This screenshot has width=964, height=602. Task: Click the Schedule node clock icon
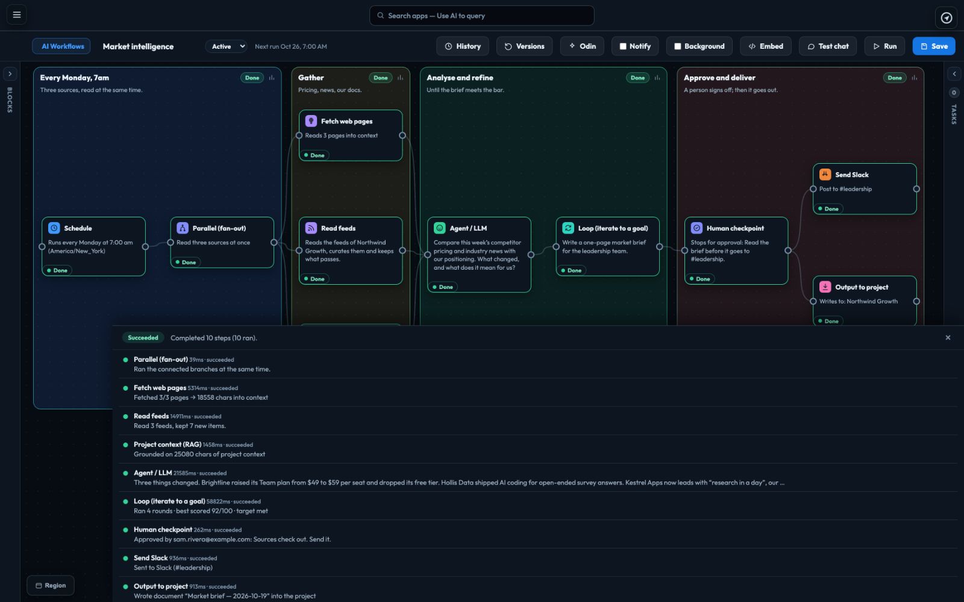click(54, 228)
